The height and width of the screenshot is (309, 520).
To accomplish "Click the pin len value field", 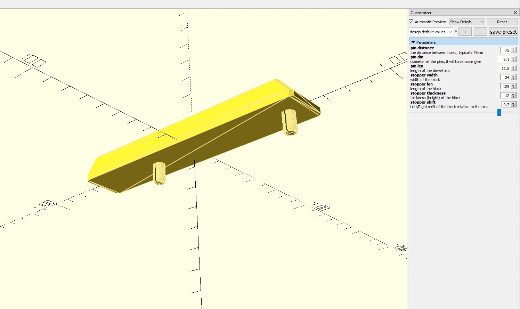I will point(504,68).
